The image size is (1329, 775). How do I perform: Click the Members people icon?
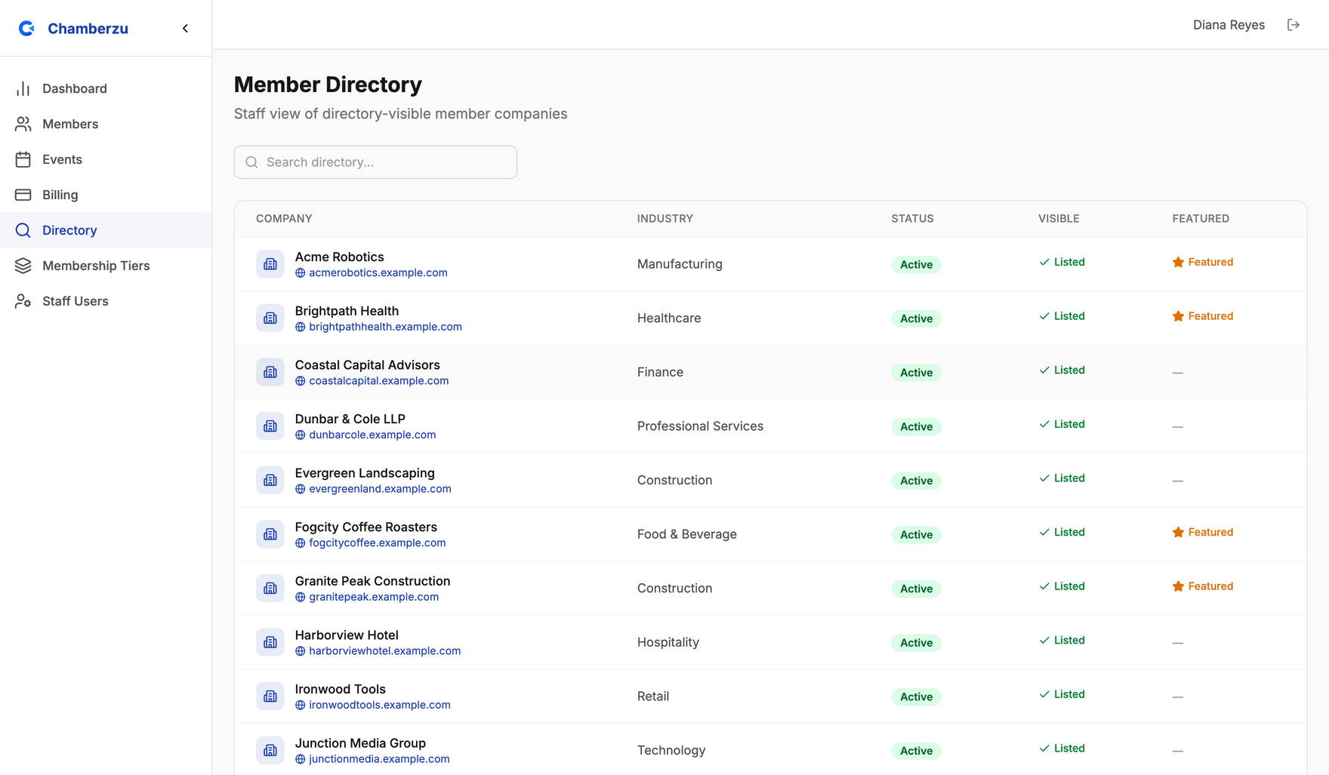23,124
